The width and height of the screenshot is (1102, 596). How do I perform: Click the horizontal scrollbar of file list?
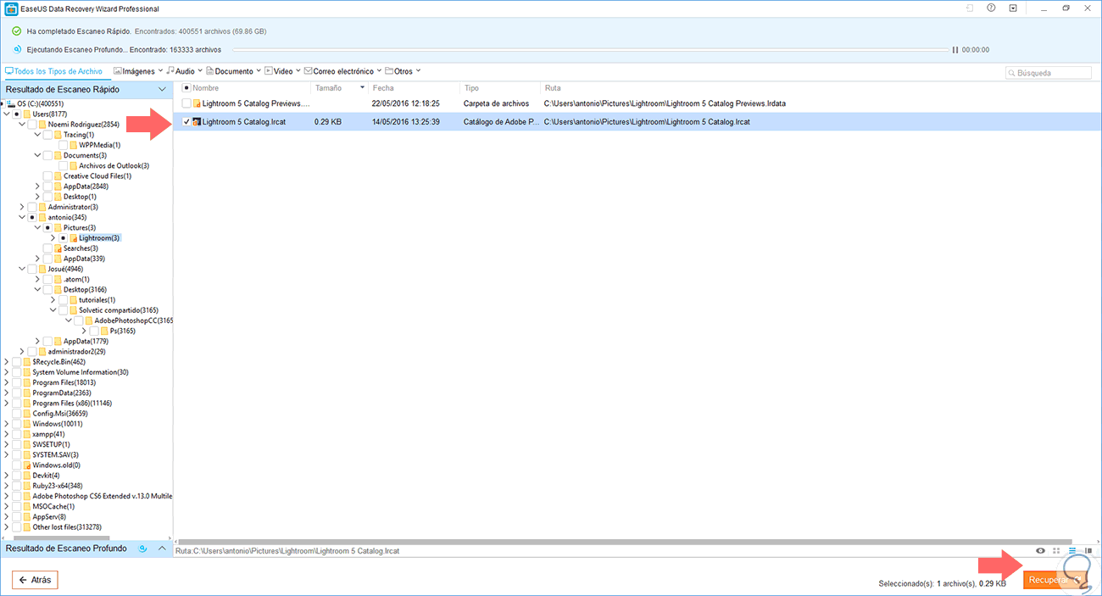point(626,540)
